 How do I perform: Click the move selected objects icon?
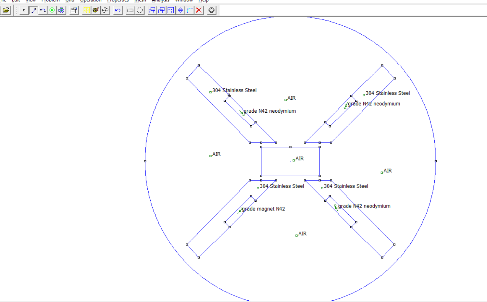point(152,10)
